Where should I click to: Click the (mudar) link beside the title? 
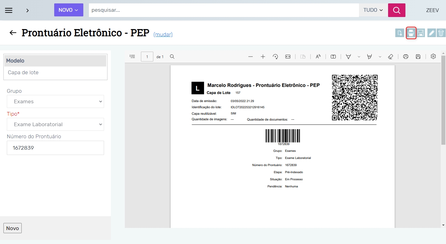163,34
